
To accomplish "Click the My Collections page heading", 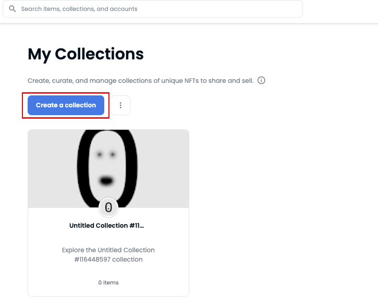I will pyautogui.click(x=86, y=54).
